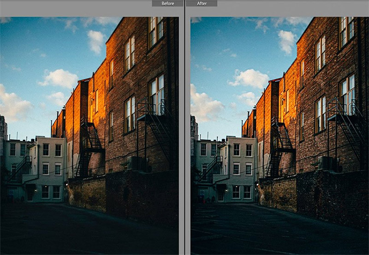Click the Before photo preview
The image size is (369, 255).
89,136
